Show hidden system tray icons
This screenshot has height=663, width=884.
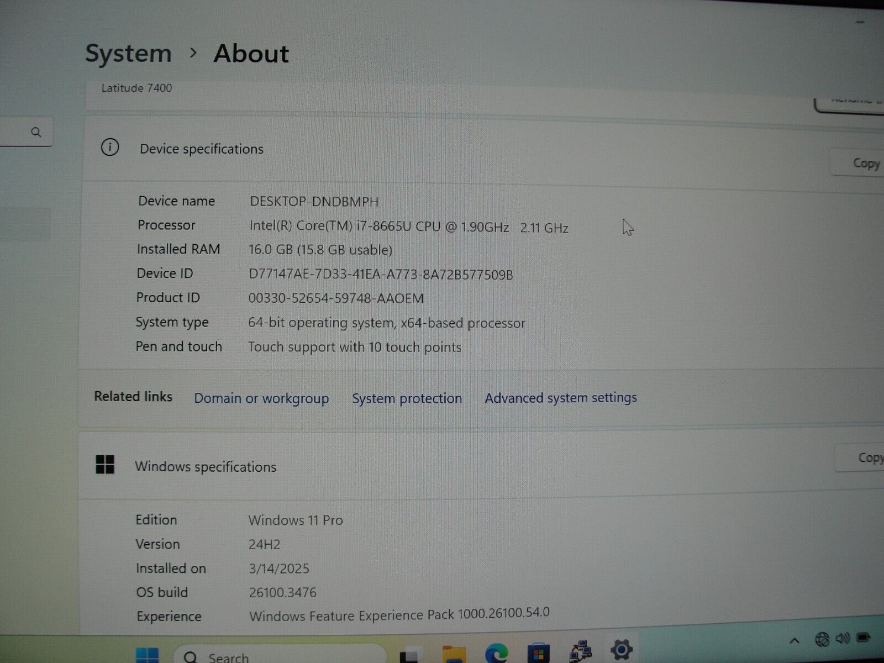pyautogui.click(x=794, y=641)
